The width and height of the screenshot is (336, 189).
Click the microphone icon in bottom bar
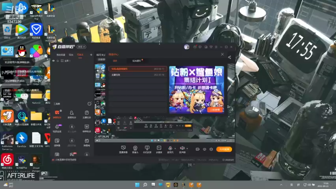(x=170, y=148)
